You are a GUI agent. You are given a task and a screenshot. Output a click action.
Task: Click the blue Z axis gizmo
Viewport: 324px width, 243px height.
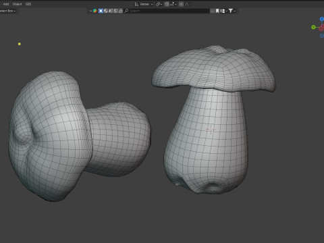[322, 19]
